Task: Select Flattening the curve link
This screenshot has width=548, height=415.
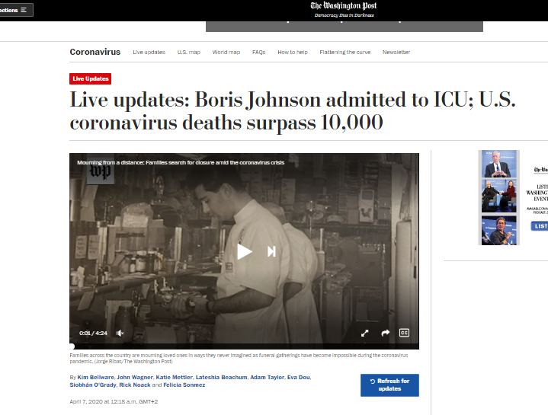Action: [x=345, y=52]
